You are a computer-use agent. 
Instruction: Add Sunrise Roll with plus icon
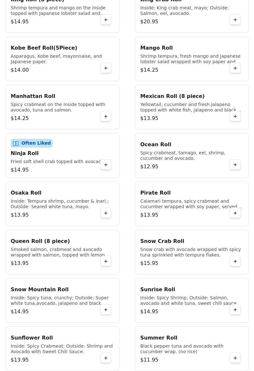point(235,310)
